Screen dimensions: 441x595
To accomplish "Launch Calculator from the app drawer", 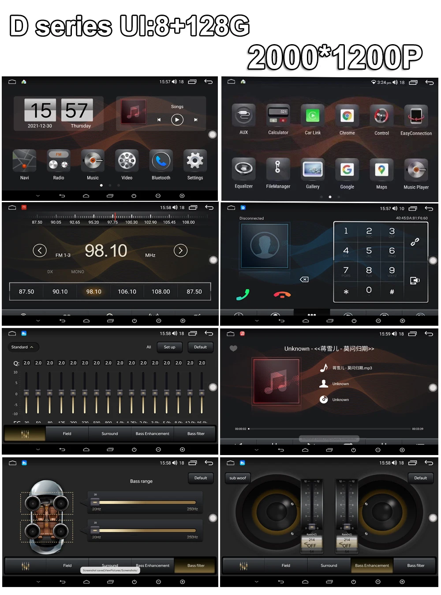I will click(x=278, y=116).
